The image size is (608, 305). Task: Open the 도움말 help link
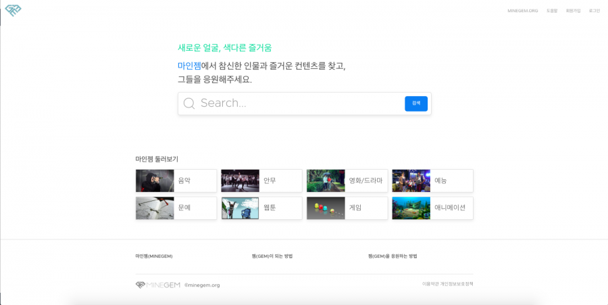pos(552,11)
